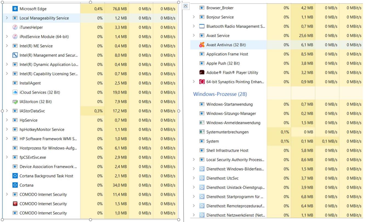The width and height of the screenshot is (365, 222).
Task: Click the Microsoft Edge process icon
Action: [x=15, y=9]
